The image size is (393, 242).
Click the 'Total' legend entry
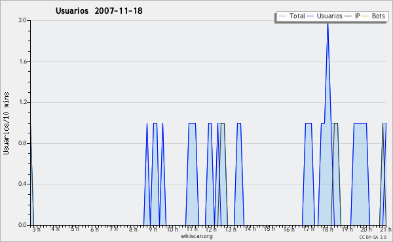pos(292,16)
